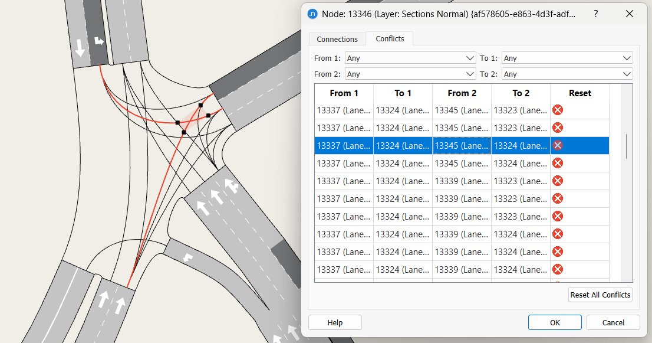This screenshot has height=343, width=652.
Task: Open the To 1 dropdown filter
Action: (x=567, y=58)
